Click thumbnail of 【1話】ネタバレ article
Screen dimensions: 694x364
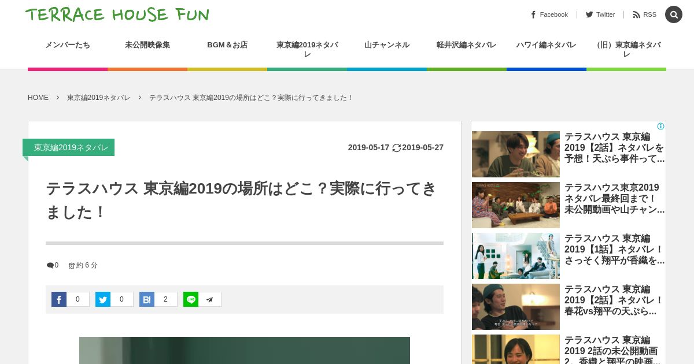516,256
